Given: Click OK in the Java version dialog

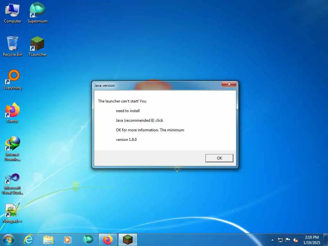Looking at the screenshot, I should (219, 158).
